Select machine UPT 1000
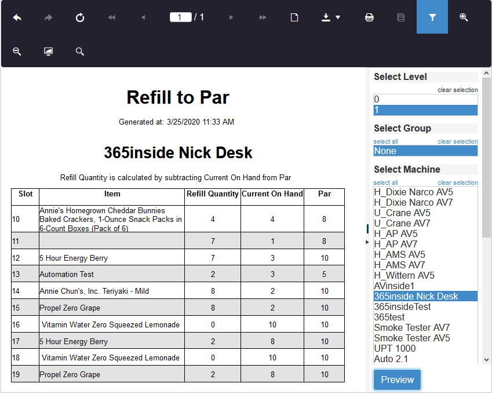 425,348
